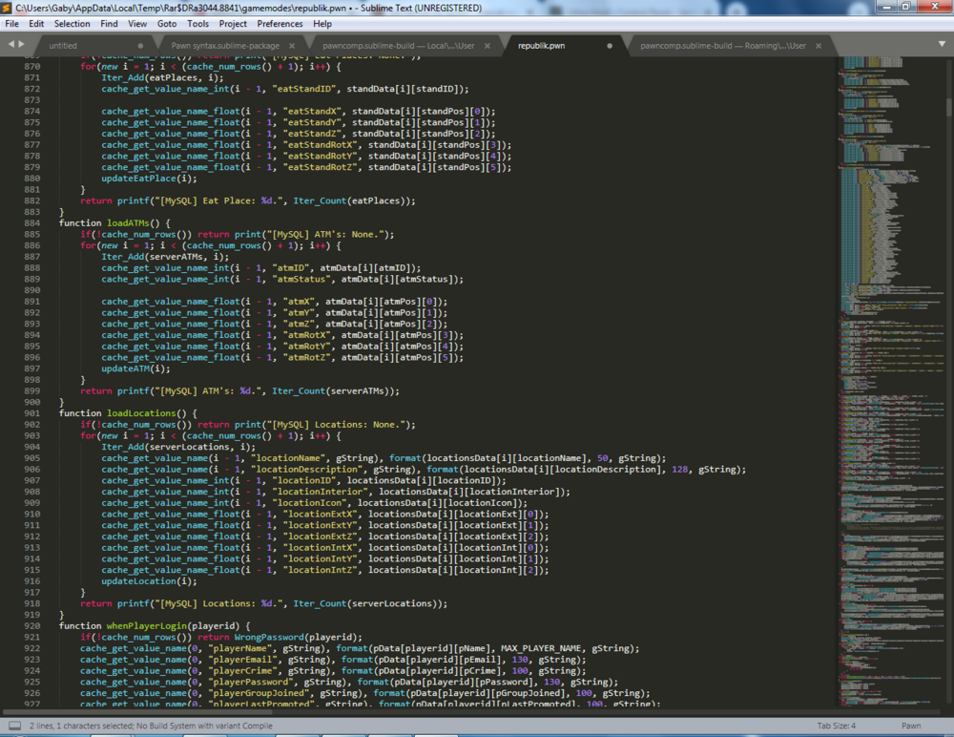Click "locationIntZ" string on line 915
The image size is (954, 737).
(320, 570)
